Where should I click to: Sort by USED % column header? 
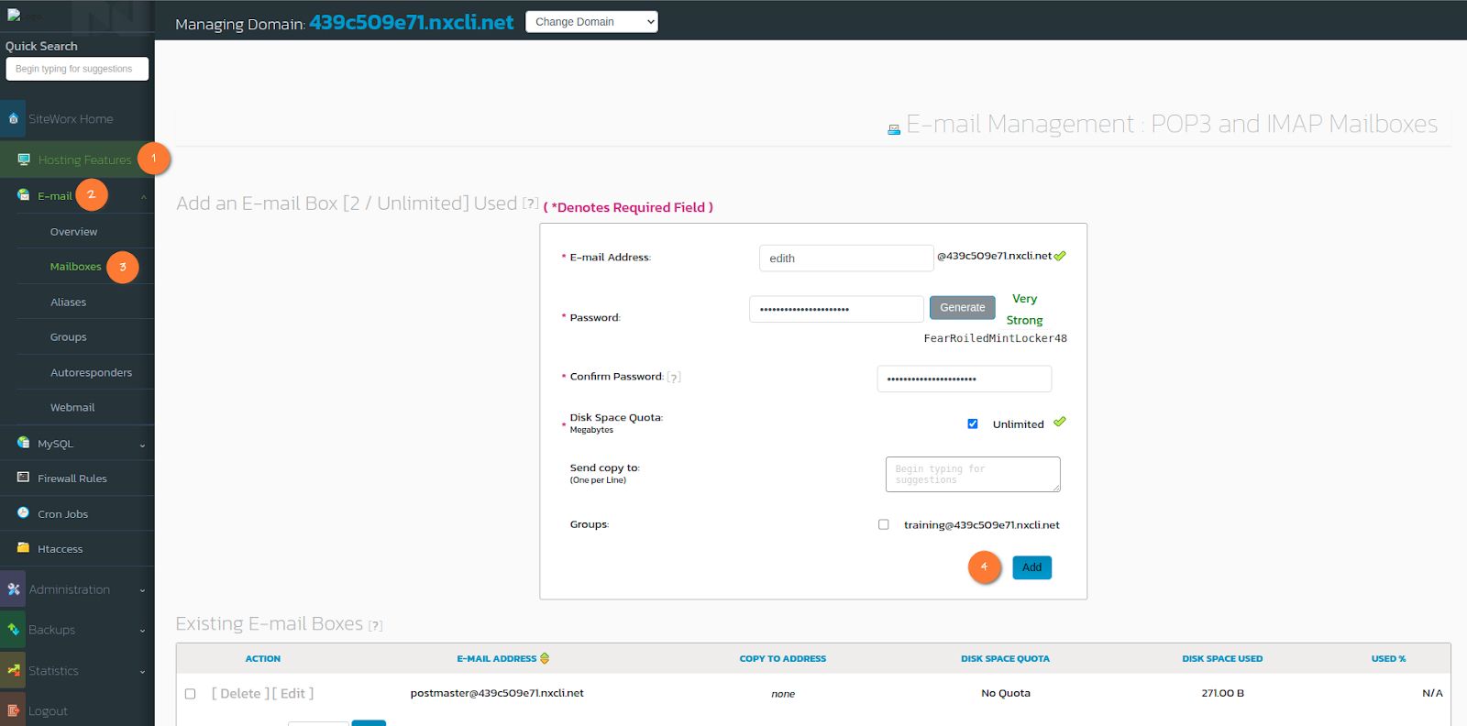point(1388,659)
